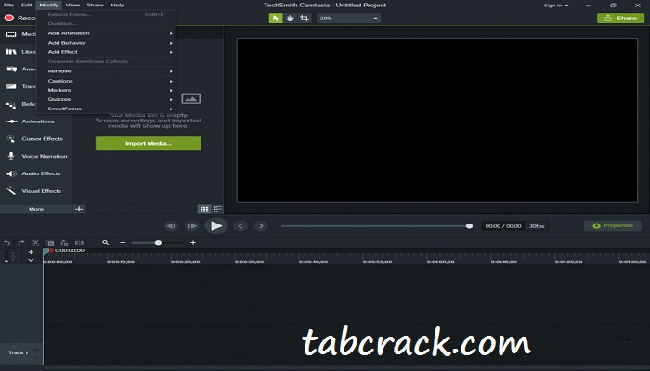The height and width of the screenshot is (371, 650).
Task: Select the arrow Edit mode tool
Action: 276,19
